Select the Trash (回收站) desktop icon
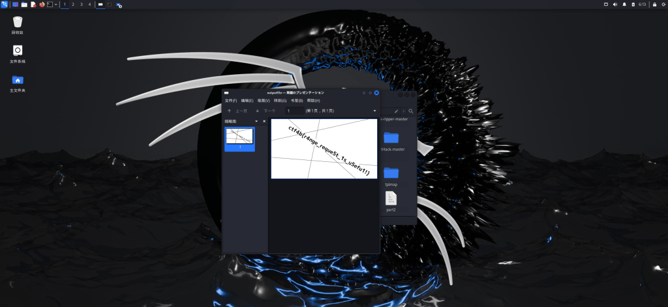 18,25
